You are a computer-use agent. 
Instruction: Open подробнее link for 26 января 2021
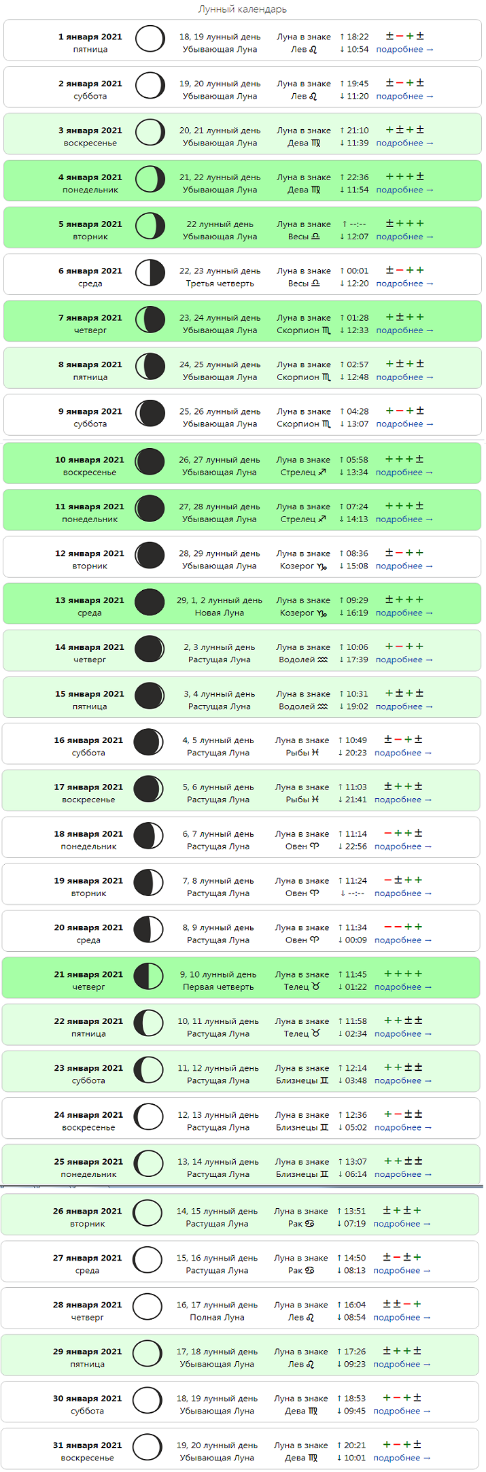click(402, 1224)
